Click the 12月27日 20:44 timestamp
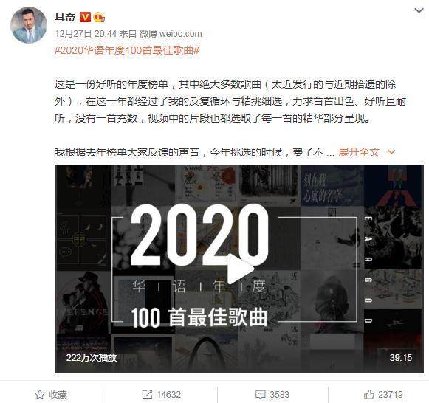Screen dimensions: 429x403 [86, 34]
